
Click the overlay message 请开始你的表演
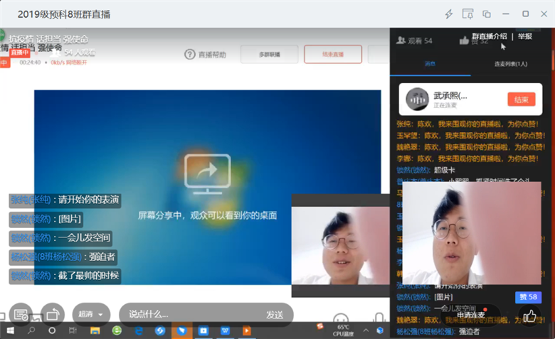tap(65, 200)
